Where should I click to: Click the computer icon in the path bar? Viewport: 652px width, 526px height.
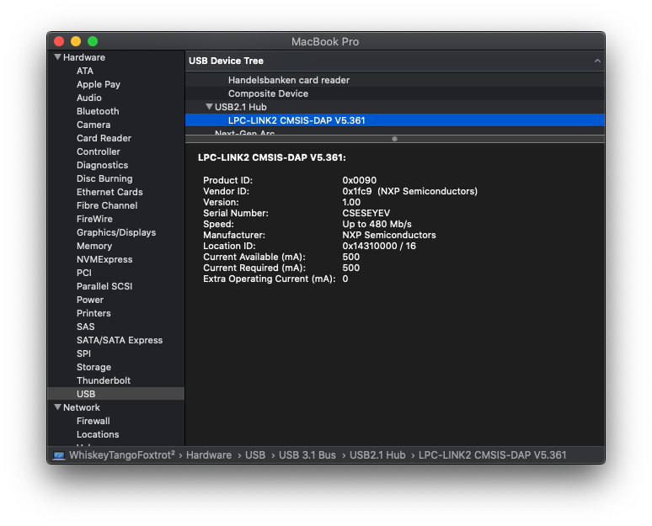click(x=59, y=455)
